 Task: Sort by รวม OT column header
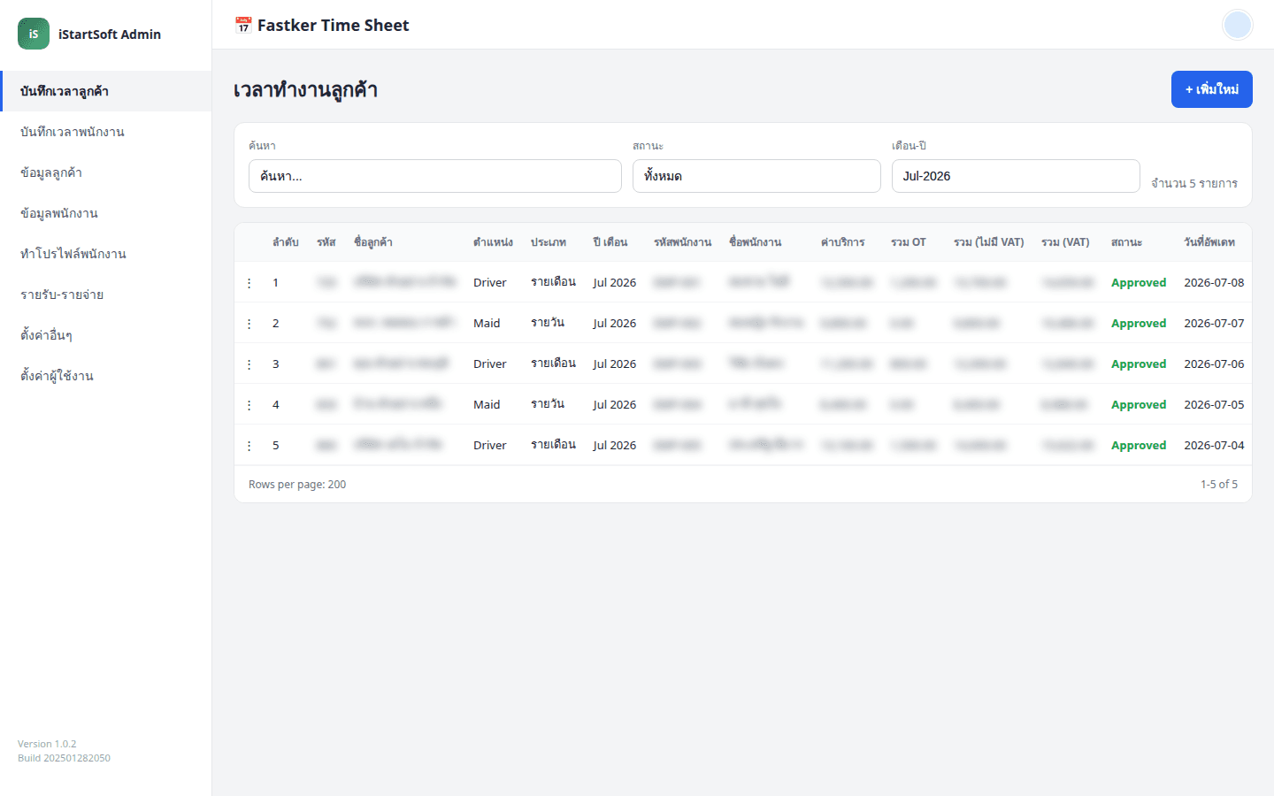tap(909, 242)
